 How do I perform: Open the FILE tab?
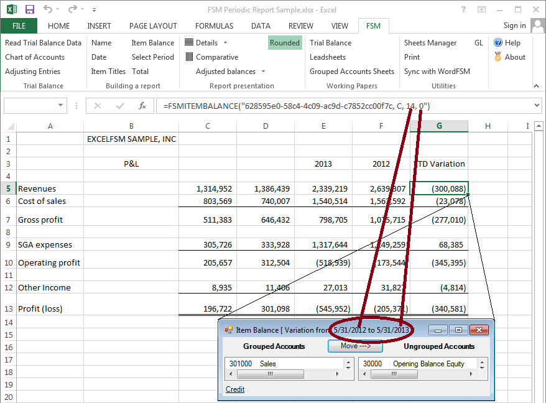19,26
